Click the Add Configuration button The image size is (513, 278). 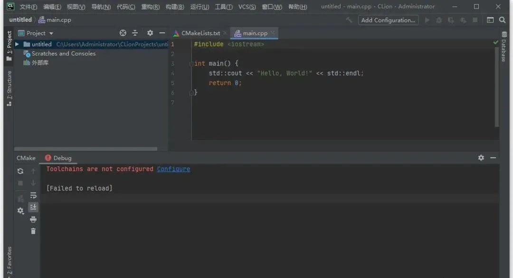coord(388,20)
